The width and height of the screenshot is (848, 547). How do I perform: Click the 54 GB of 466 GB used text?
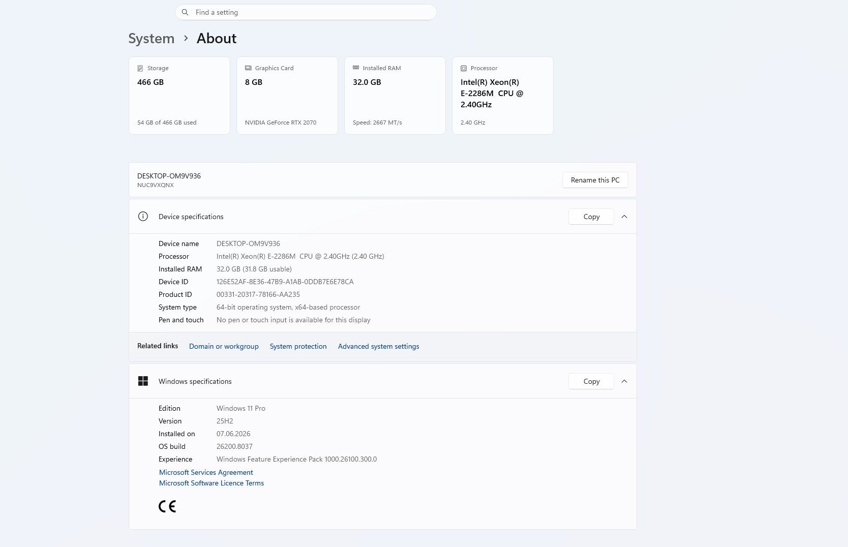pyautogui.click(x=167, y=123)
